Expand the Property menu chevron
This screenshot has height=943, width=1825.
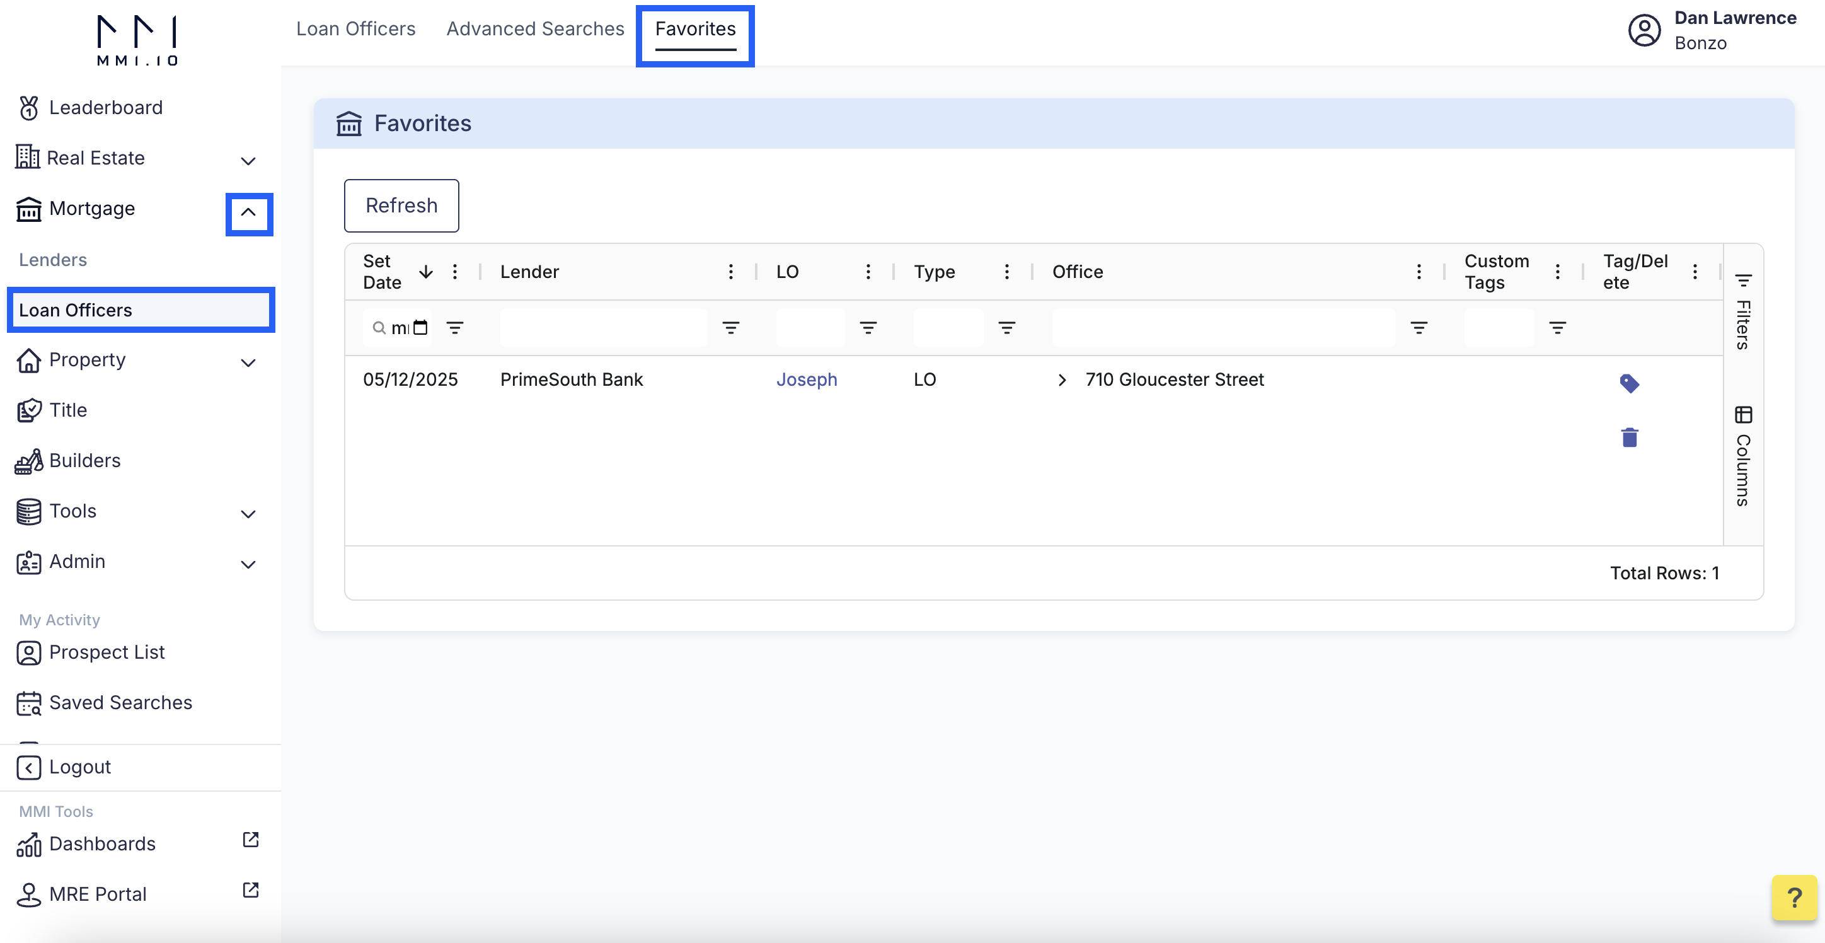click(x=248, y=362)
